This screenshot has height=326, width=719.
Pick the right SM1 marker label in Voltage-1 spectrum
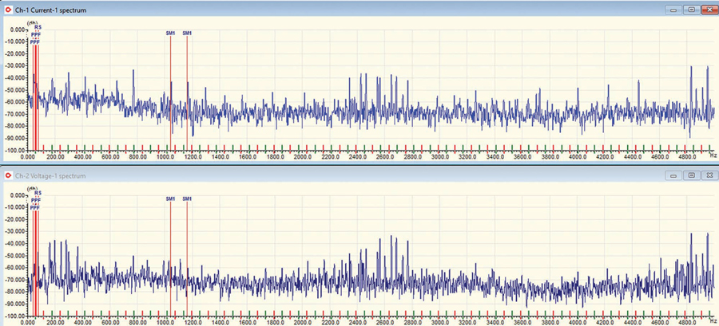pyautogui.click(x=187, y=198)
